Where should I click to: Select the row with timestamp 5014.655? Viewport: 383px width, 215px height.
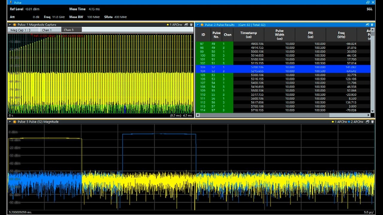pyautogui.click(x=283, y=56)
